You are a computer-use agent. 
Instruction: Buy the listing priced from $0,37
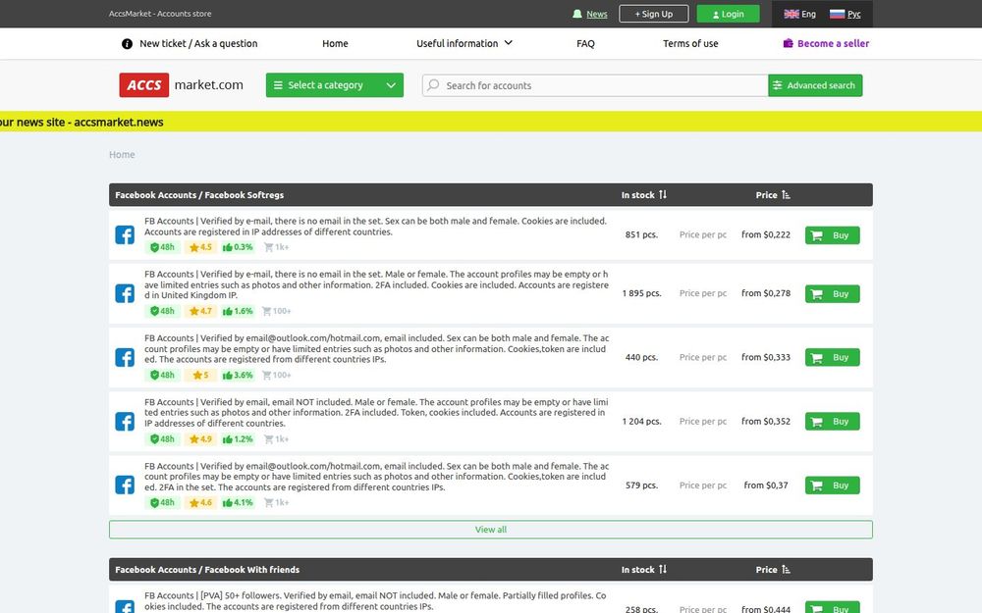[x=832, y=485]
